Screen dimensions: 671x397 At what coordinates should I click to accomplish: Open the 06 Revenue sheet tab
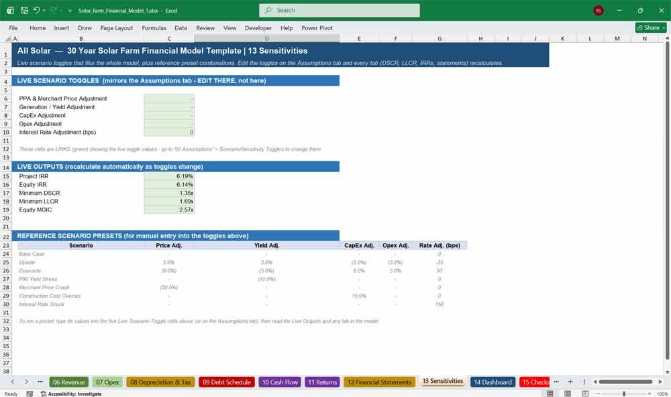point(68,382)
